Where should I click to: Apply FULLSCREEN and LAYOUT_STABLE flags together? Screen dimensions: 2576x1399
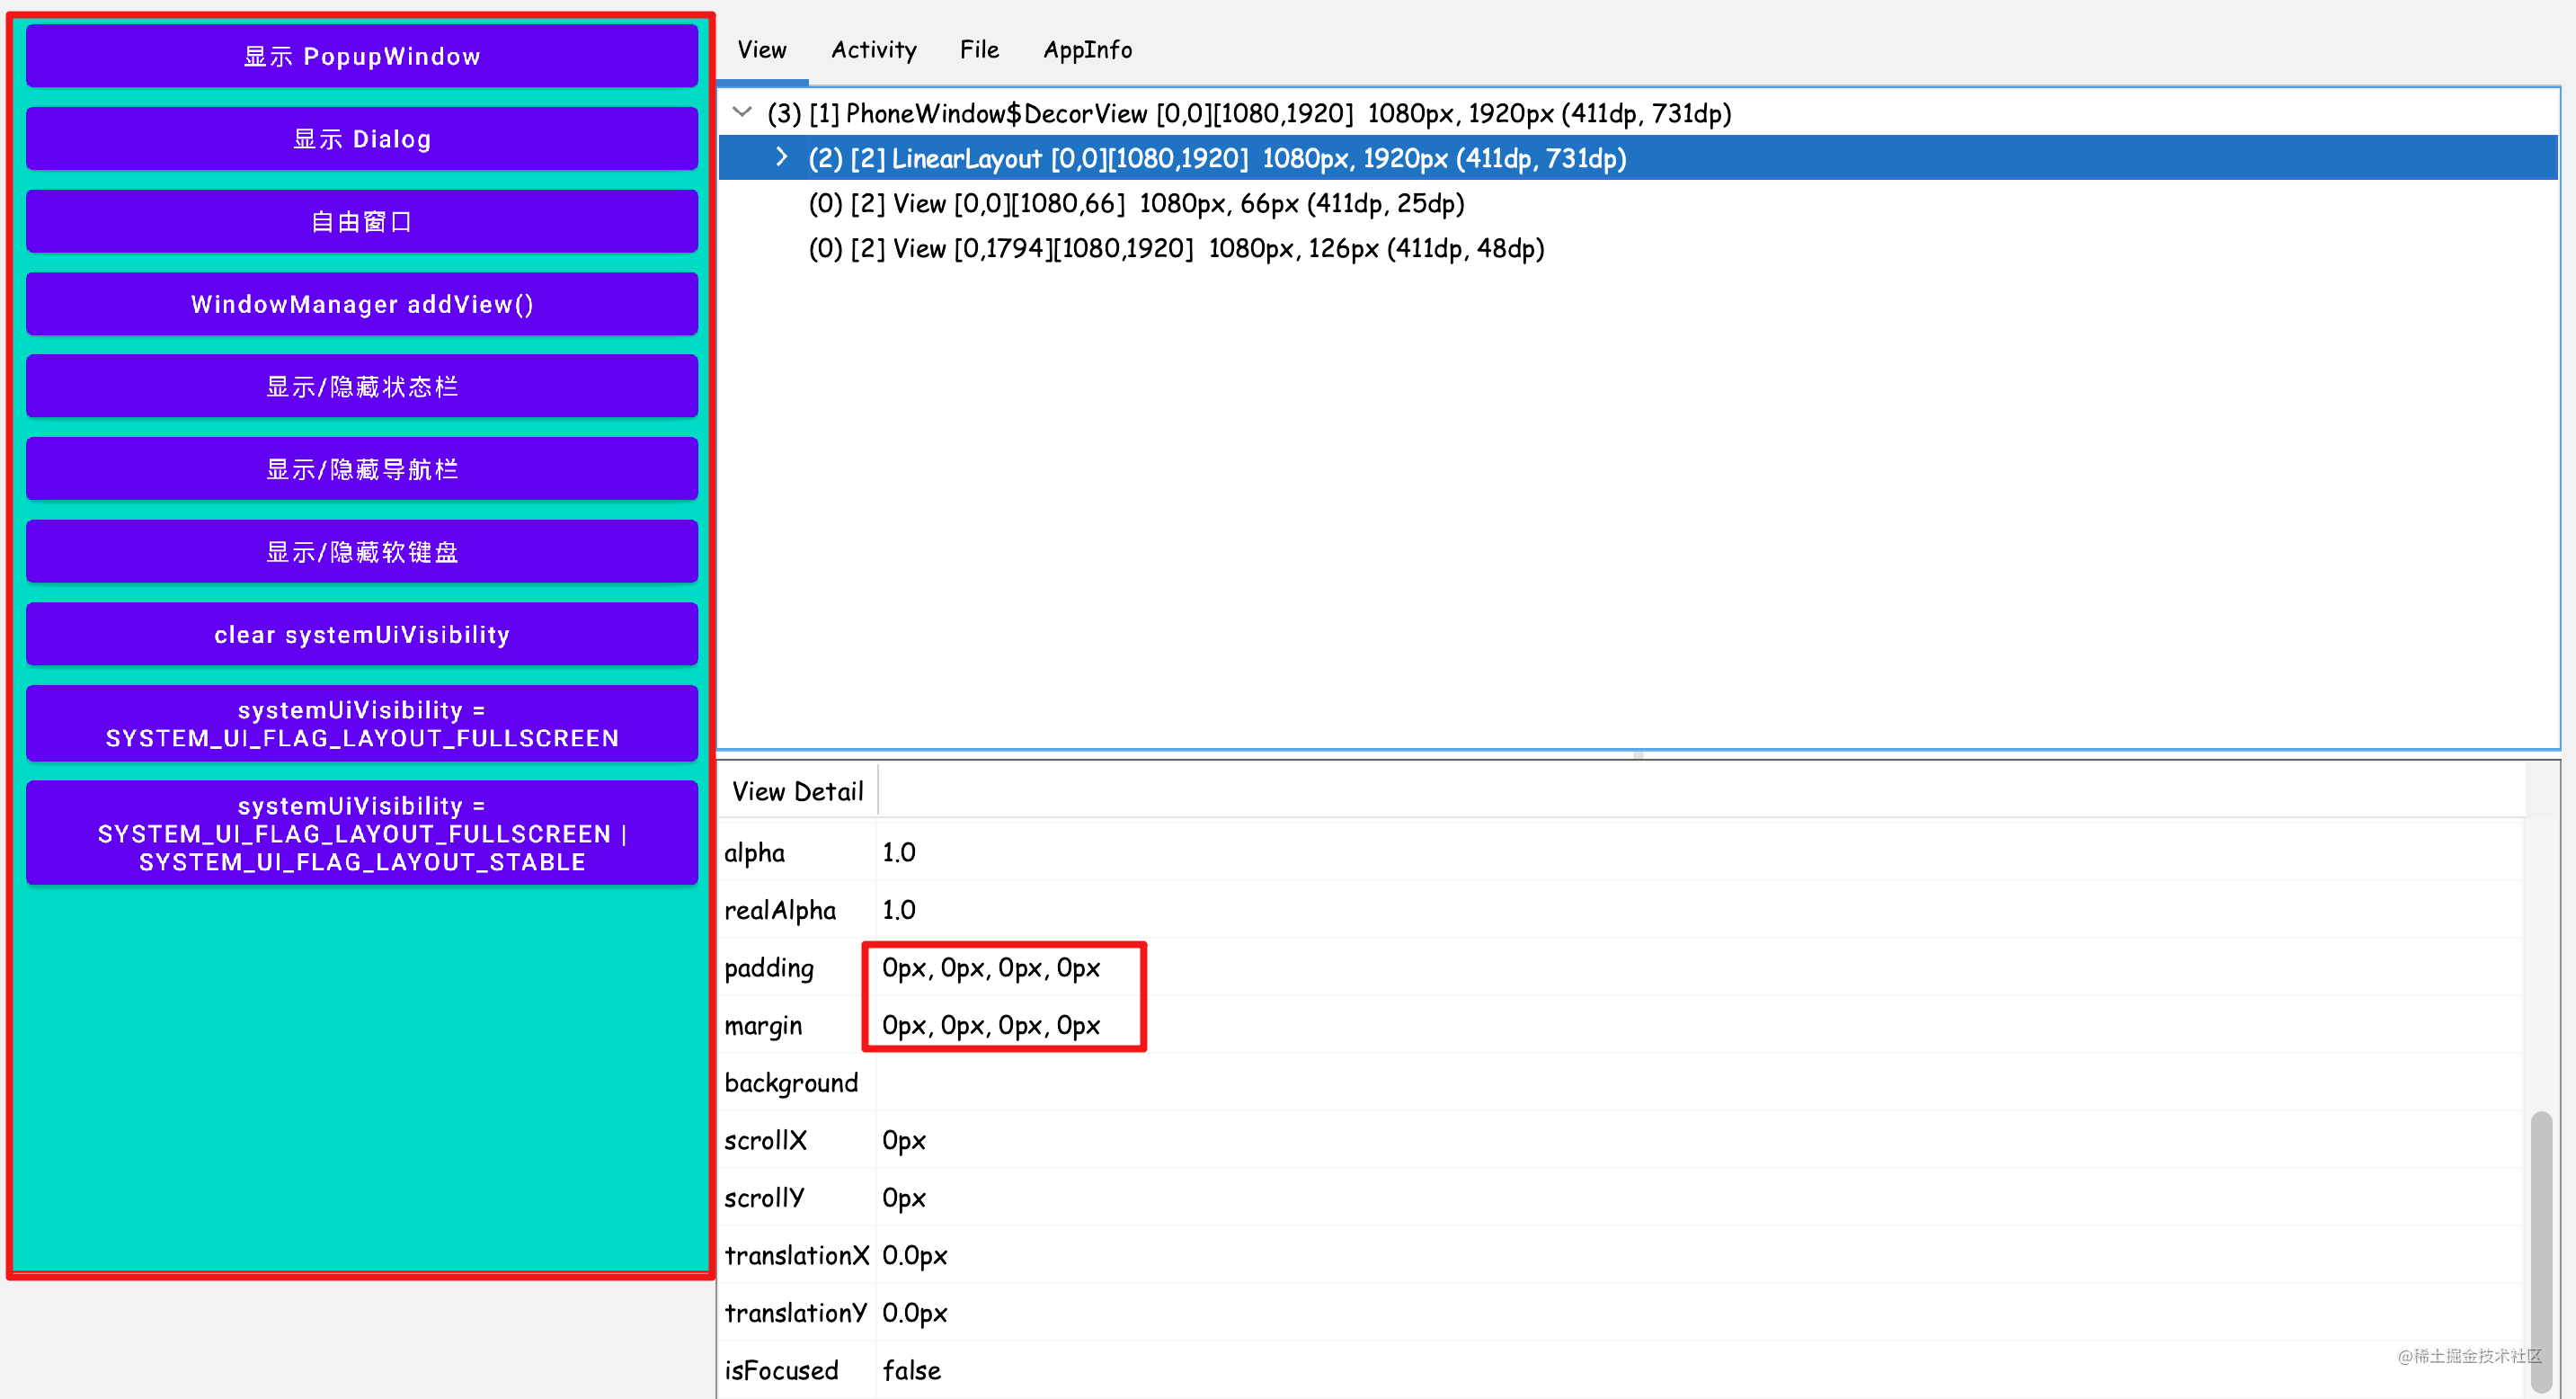(361, 833)
